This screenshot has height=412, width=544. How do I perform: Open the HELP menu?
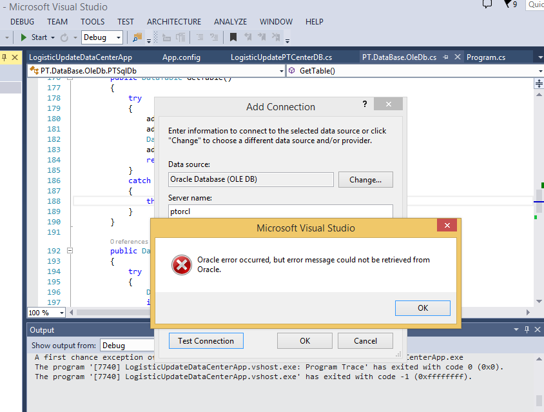[315, 21]
